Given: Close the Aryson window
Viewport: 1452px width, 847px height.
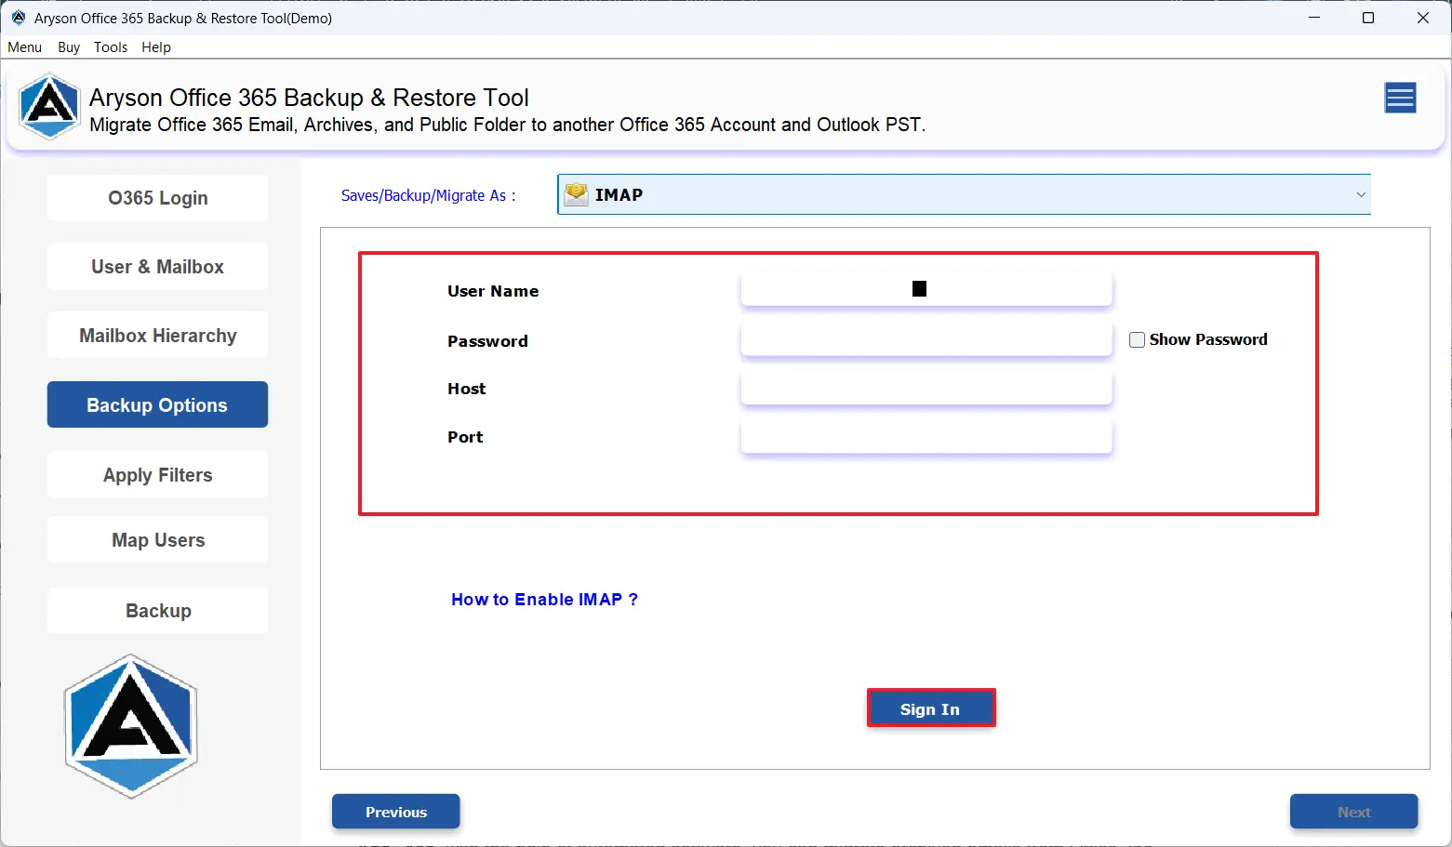Looking at the screenshot, I should (1423, 18).
